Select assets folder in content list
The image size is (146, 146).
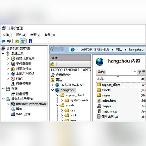[106, 90]
